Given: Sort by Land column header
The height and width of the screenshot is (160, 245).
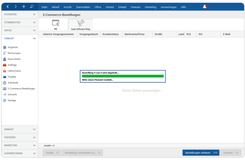Looking at the screenshot, I should click(x=181, y=34).
